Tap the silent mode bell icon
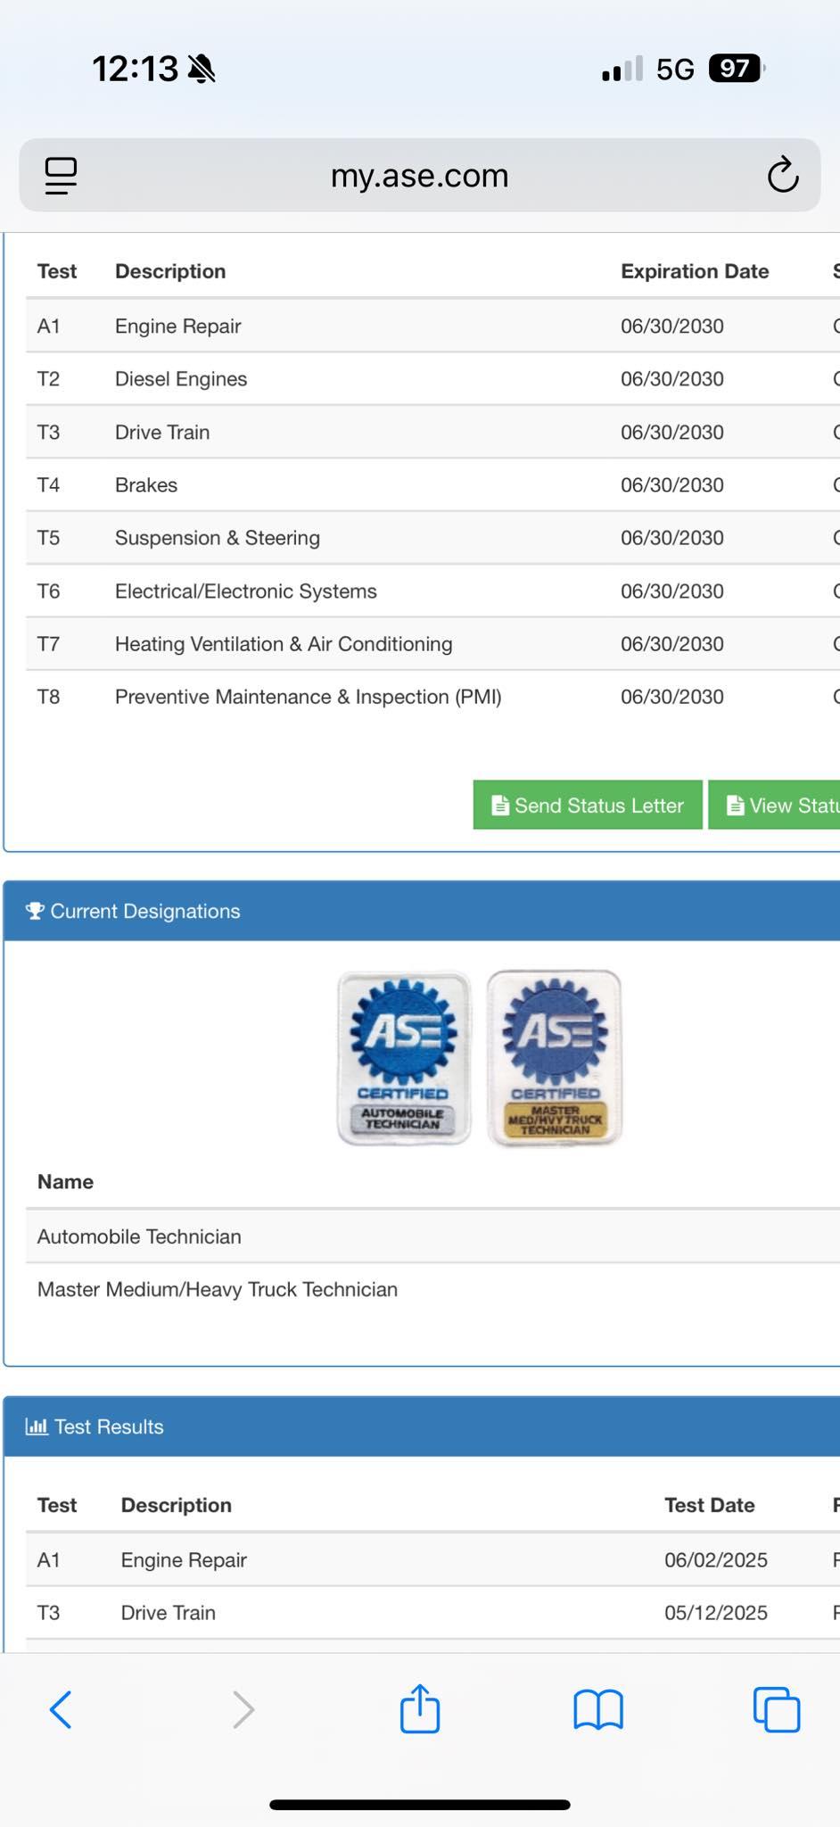This screenshot has width=840, height=1827. 202,69
